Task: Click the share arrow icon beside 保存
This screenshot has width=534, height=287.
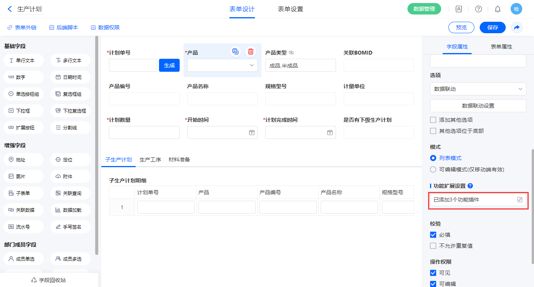Action: pos(516,27)
